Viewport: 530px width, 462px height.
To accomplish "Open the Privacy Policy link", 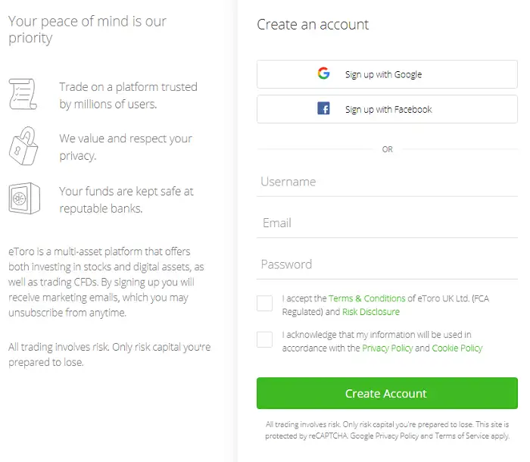I will (x=387, y=348).
